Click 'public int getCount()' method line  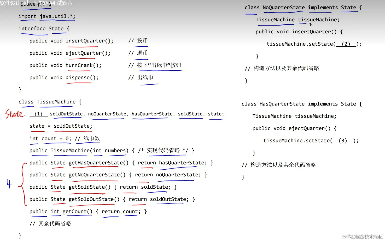click(x=88, y=212)
